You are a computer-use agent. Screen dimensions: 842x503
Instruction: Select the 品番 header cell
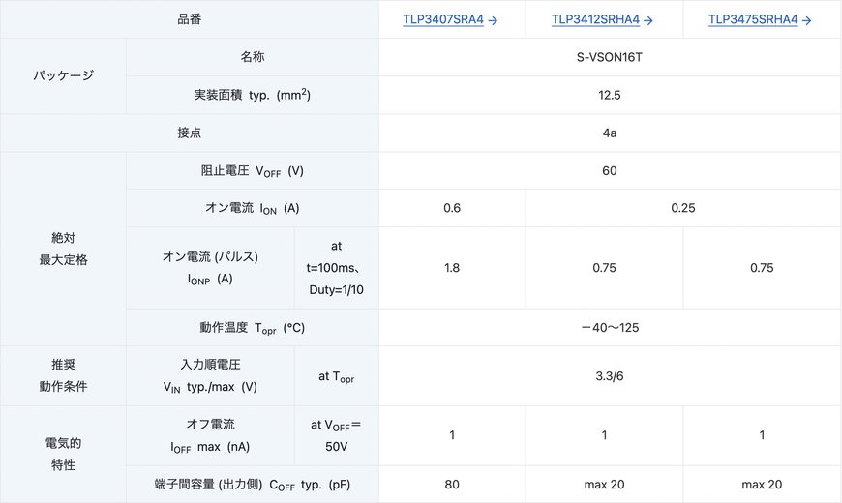pos(190,19)
